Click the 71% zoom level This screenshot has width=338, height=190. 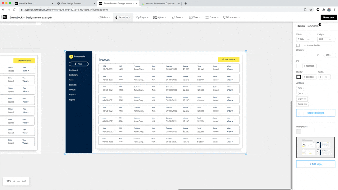[9, 181]
